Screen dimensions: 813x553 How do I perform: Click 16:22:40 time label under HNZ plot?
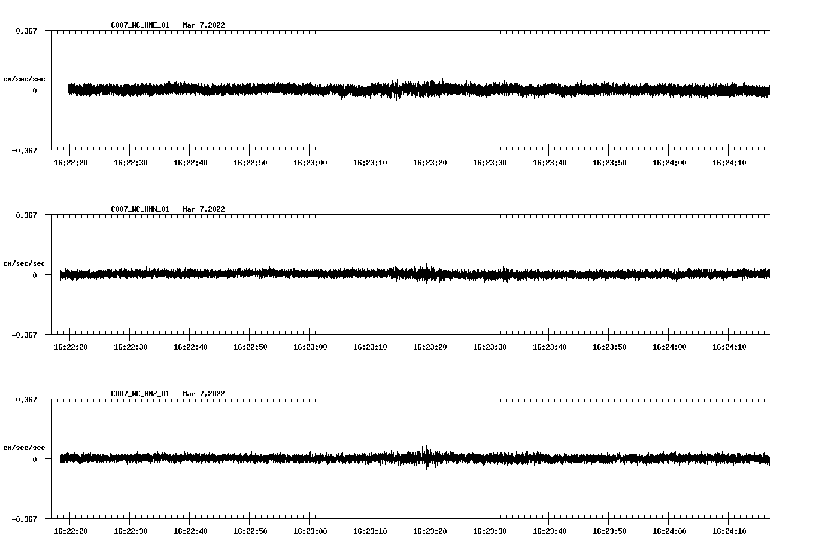pos(190,531)
